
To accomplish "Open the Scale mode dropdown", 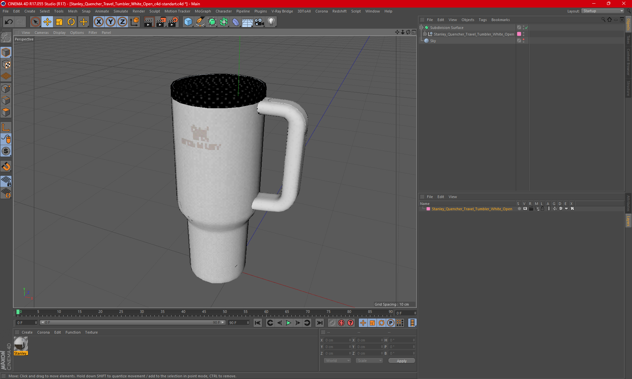I will [x=369, y=361].
